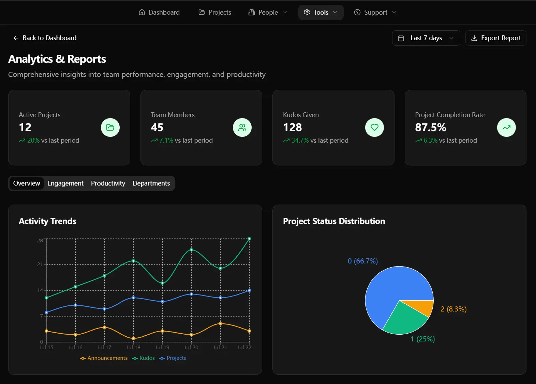Screen dimensions: 536x384
Task: Click the Export Report button
Action: coord(496,38)
